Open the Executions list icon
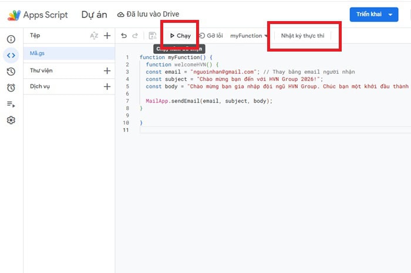The height and width of the screenshot is (273, 411). [11, 104]
